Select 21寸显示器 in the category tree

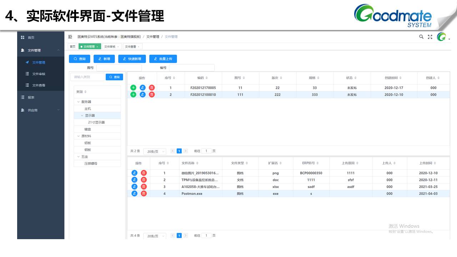96,122
